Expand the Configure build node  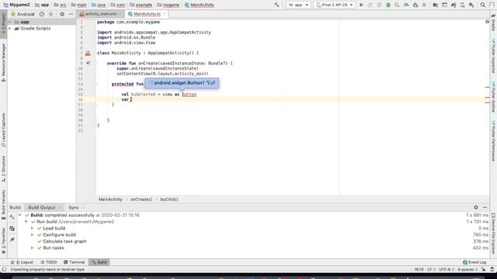33,235
